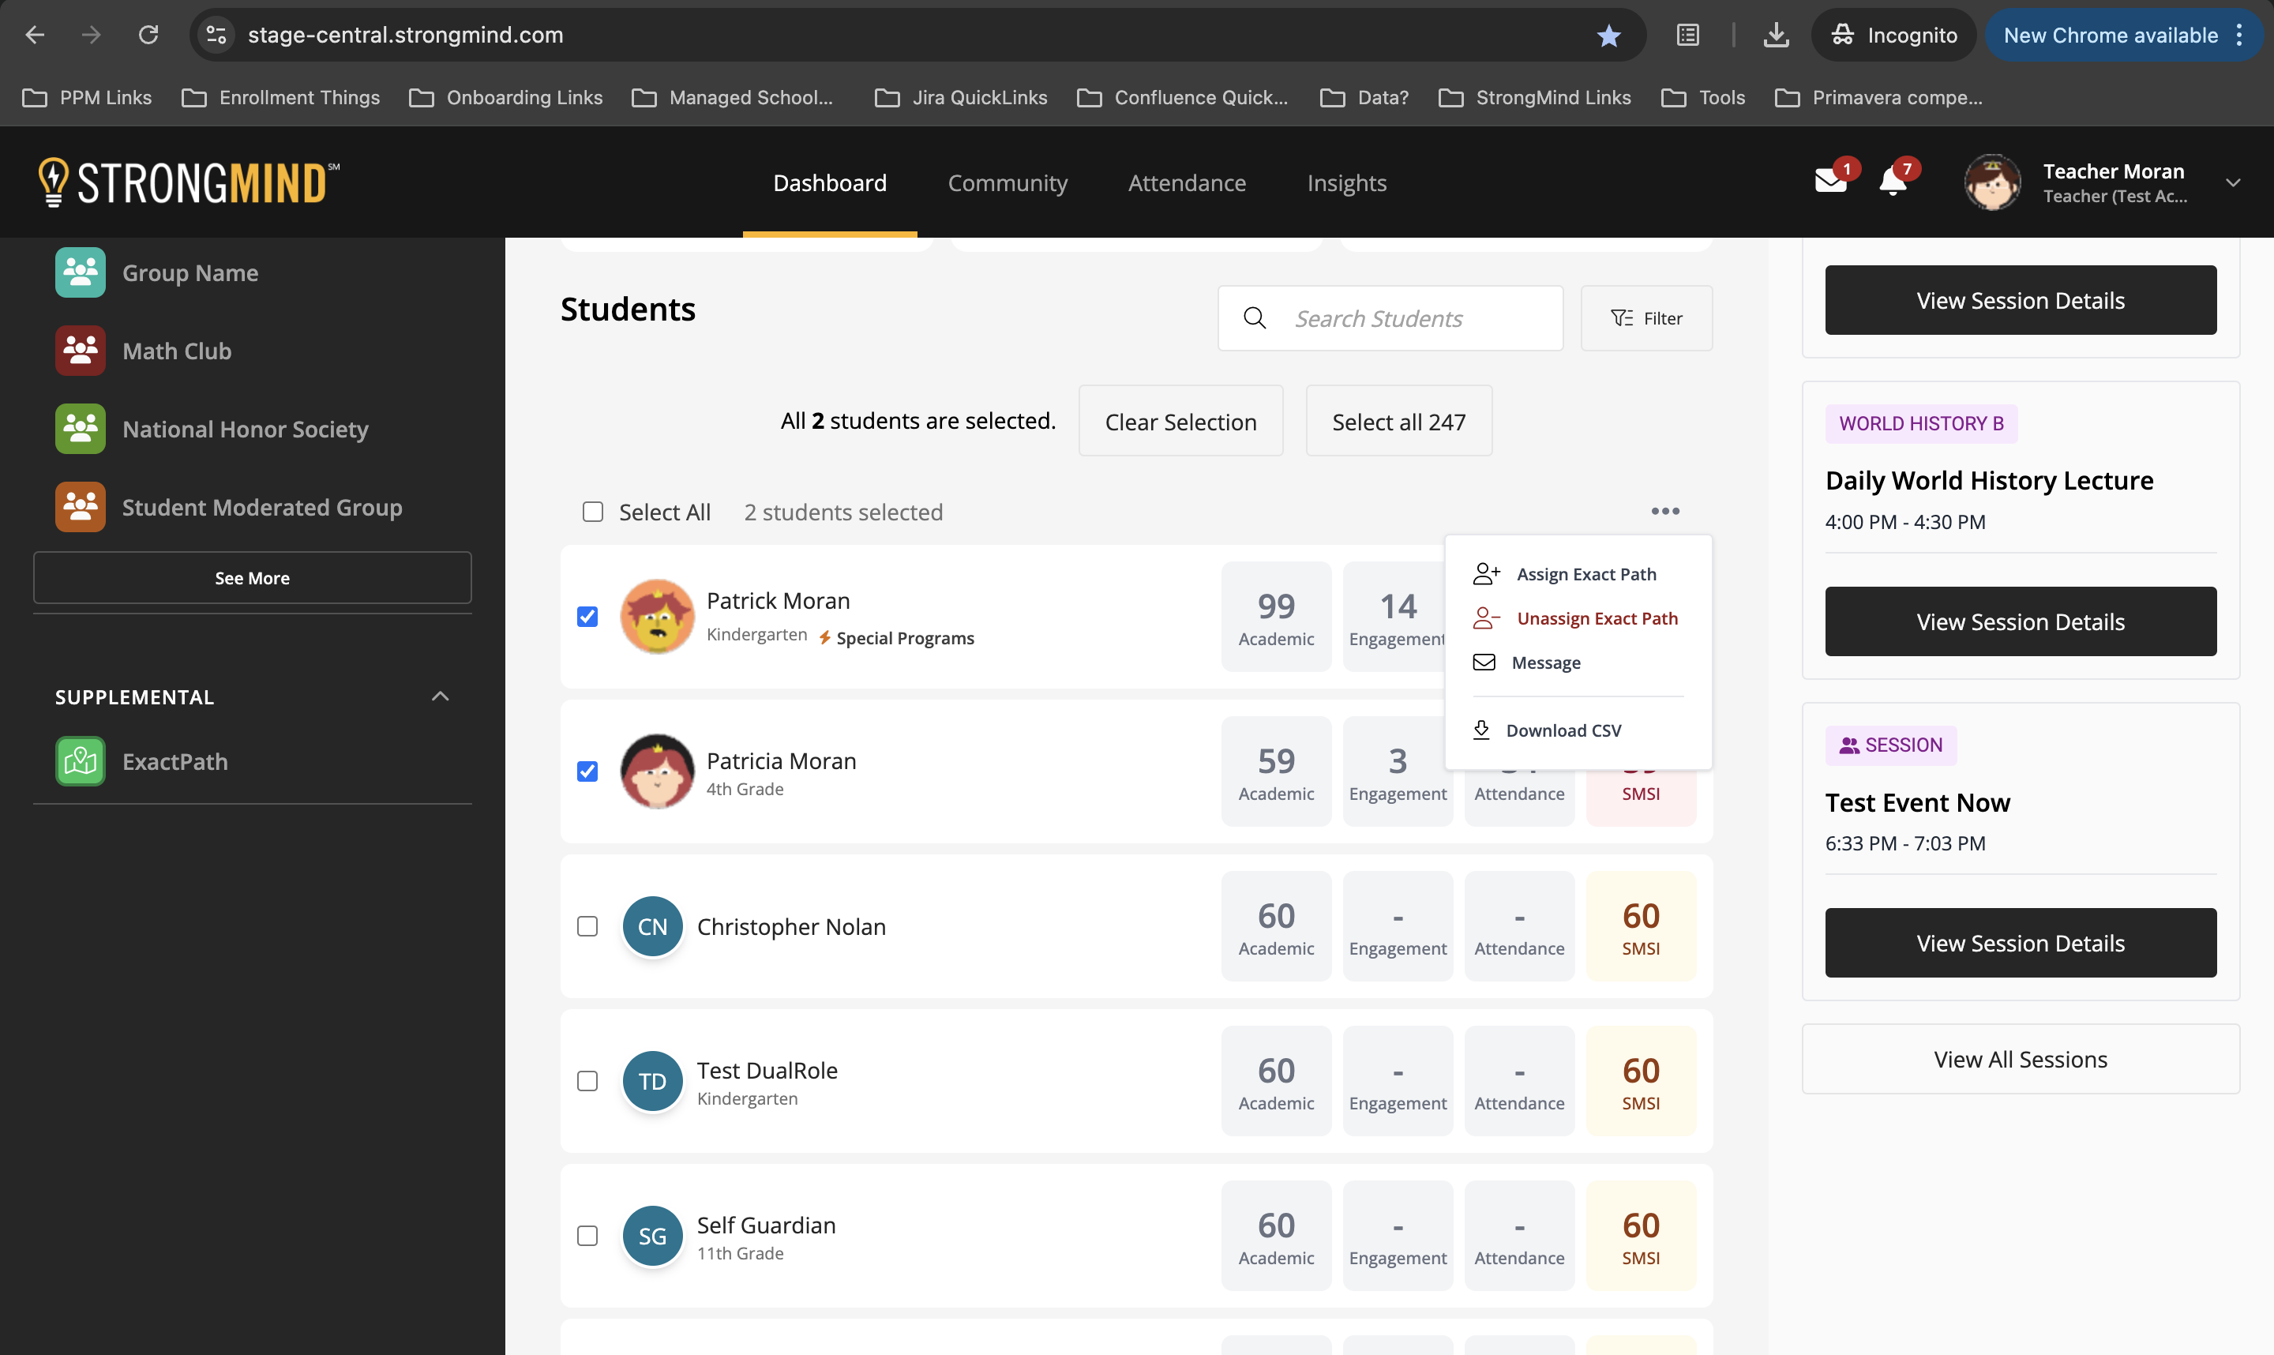The width and height of the screenshot is (2274, 1355).
Task: Click the Message envelope icon in menu
Action: [x=1484, y=662]
